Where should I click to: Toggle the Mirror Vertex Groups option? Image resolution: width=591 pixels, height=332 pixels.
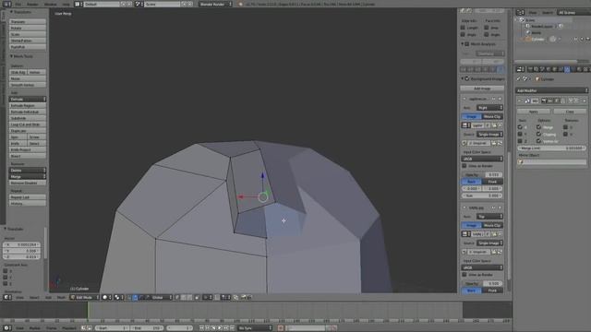(538, 141)
